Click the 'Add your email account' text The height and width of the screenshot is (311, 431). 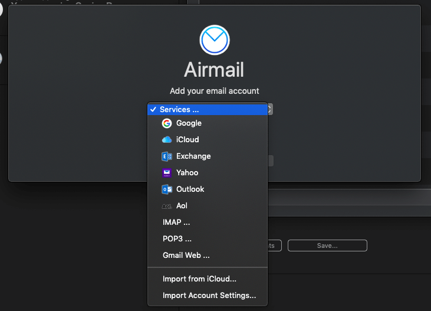215,91
